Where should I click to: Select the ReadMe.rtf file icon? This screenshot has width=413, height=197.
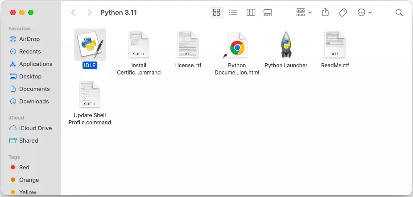point(335,45)
